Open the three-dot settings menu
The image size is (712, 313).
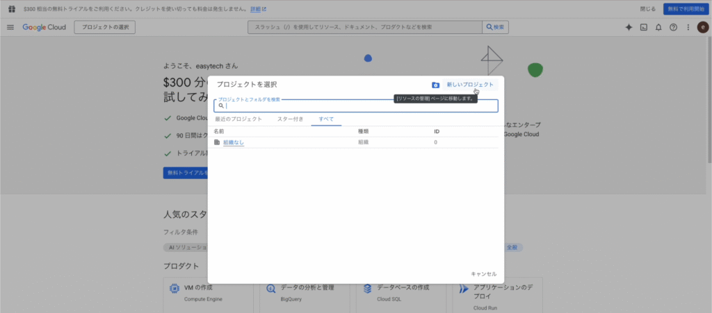[688, 27]
